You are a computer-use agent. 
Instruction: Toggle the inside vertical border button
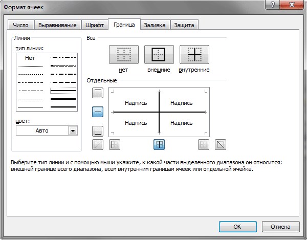(x=159, y=144)
